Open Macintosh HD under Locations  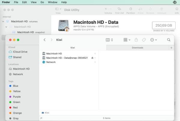tap(19, 69)
